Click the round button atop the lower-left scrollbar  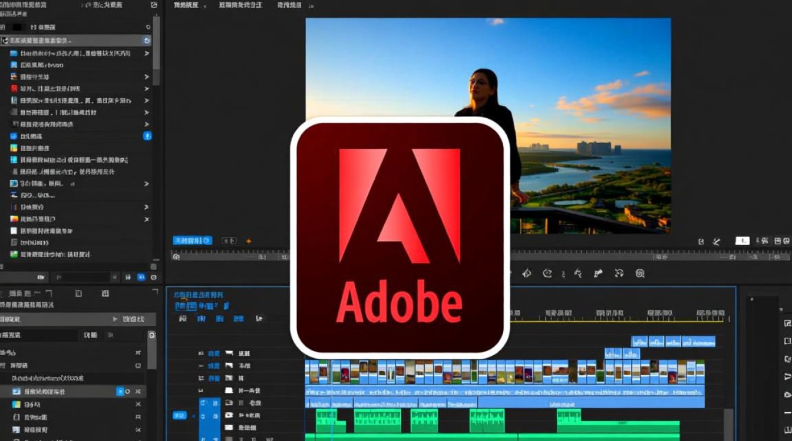(152, 335)
